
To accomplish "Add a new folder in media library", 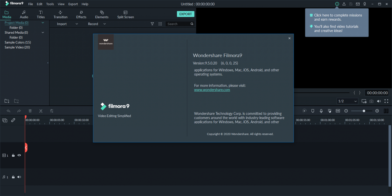I will point(7,101).
